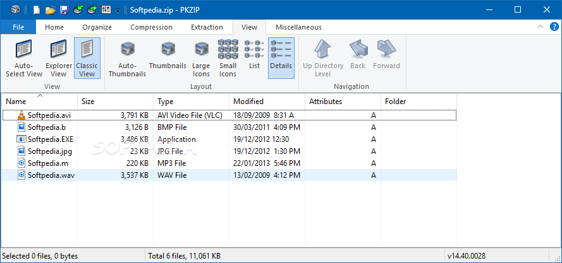Image resolution: width=562 pixels, height=263 pixels.
Task: Collapse the ribbon with the chevron
Action: [541, 26]
